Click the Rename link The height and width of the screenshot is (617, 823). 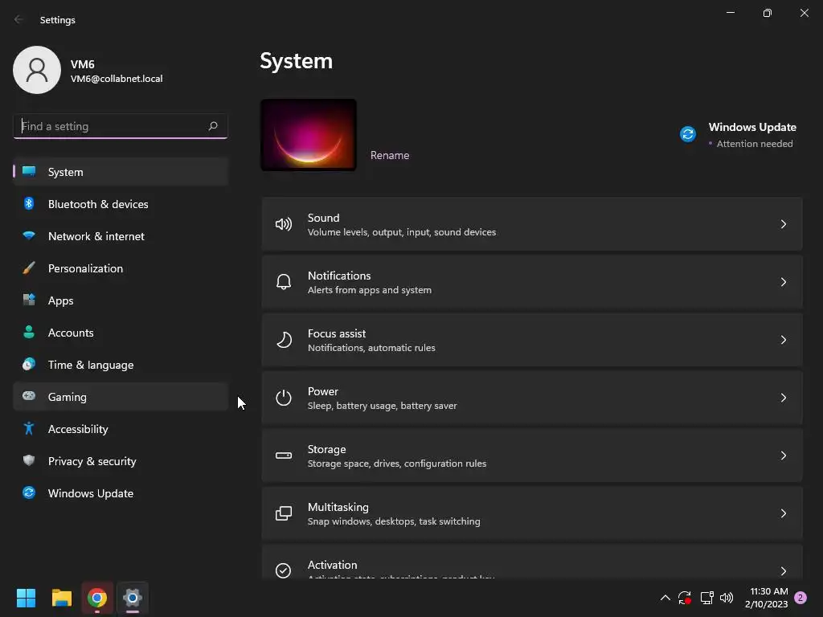(x=390, y=155)
